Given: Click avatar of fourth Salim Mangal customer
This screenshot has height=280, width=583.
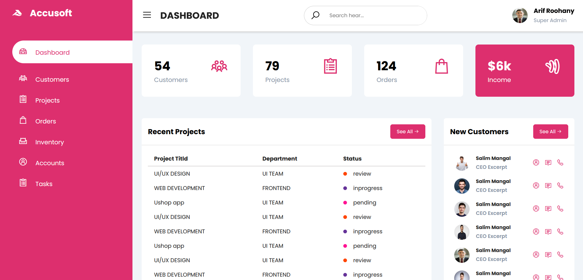Looking at the screenshot, I should pos(462,232).
